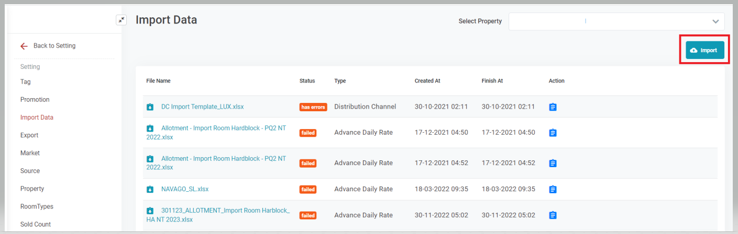Click download file icon beside NAVAGO_SL.xlsx
Image resolution: width=738 pixels, height=234 pixels.
pyautogui.click(x=150, y=190)
